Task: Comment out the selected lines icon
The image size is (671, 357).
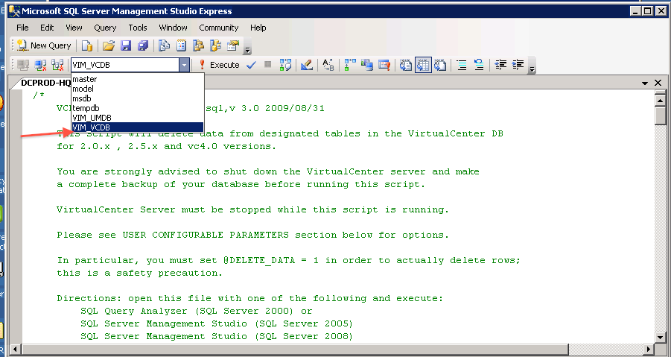Action: pyautogui.click(x=462, y=65)
